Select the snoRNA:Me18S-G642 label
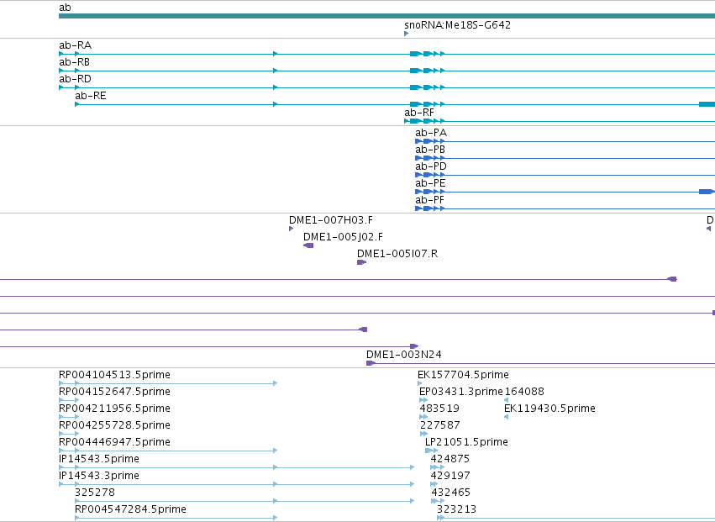The height and width of the screenshot is (522, 715). [x=457, y=24]
